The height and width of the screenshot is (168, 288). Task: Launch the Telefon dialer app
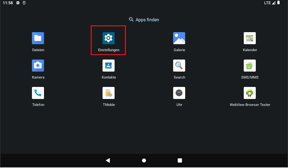[38, 93]
